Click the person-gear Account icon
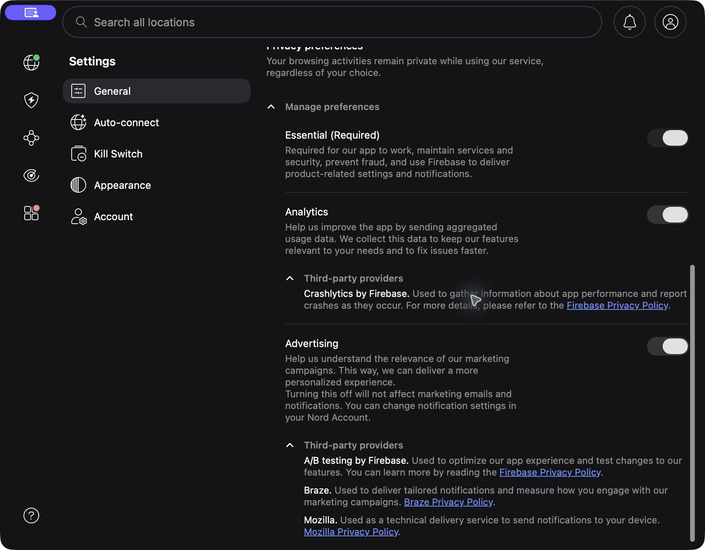 (x=78, y=216)
